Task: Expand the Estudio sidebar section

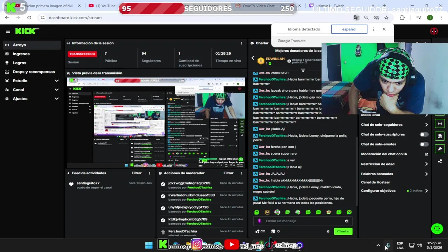Action: pyautogui.click(x=31, y=80)
